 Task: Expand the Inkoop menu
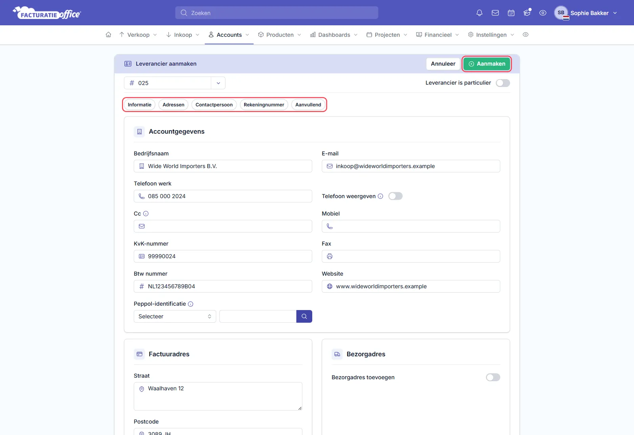pyautogui.click(x=183, y=35)
